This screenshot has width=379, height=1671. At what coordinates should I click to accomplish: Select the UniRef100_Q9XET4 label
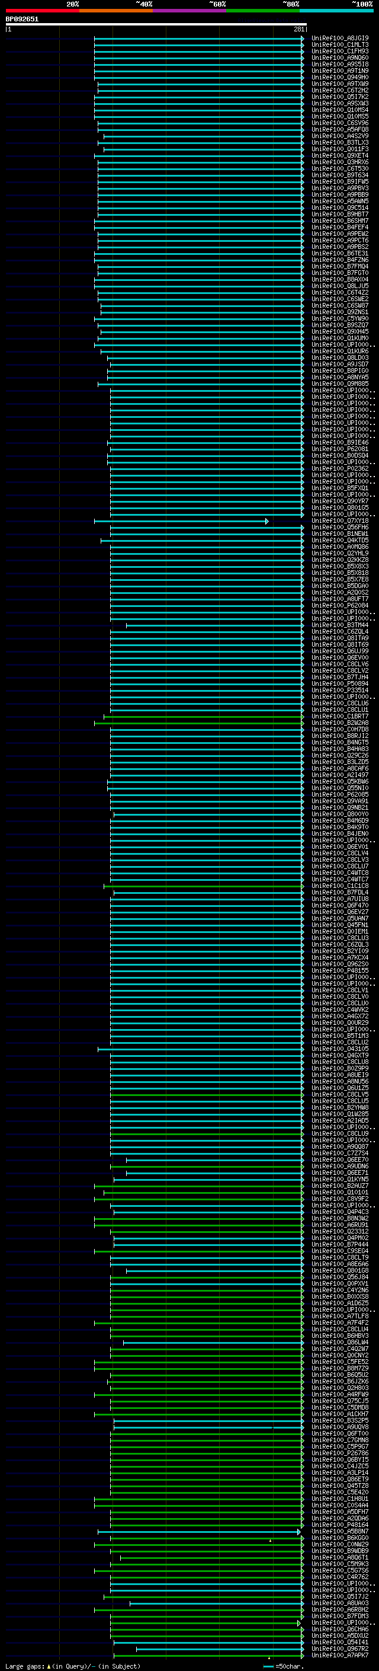pos(340,156)
